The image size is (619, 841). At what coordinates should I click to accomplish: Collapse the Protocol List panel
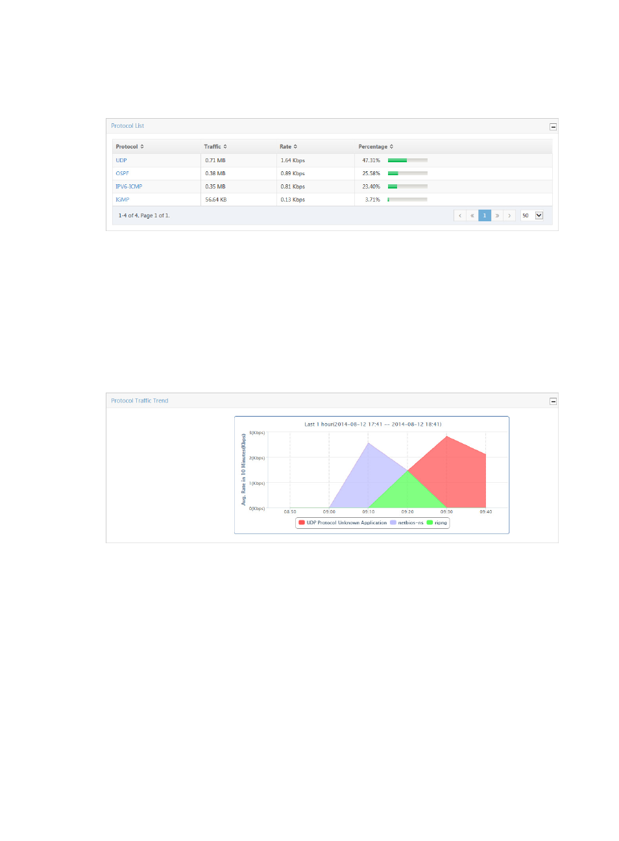click(x=553, y=127)
